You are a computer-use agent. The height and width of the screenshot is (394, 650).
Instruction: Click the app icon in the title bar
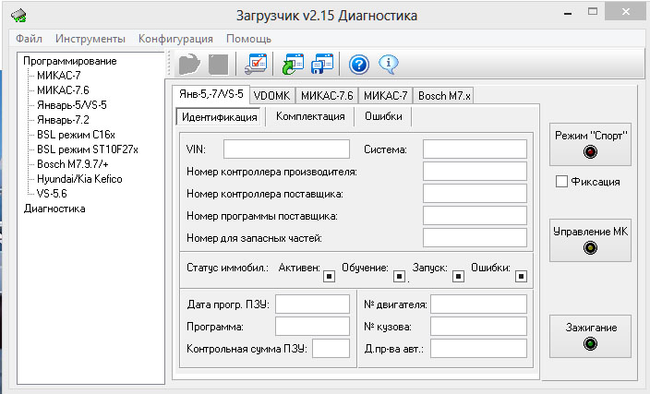click(x=19, y=16)
